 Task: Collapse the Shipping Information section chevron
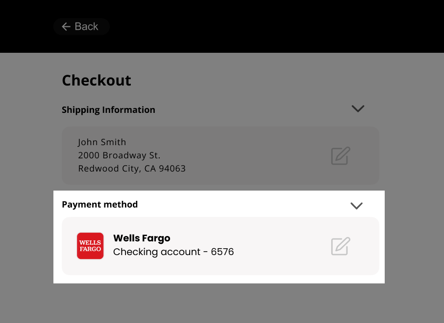tap(358, 108)
